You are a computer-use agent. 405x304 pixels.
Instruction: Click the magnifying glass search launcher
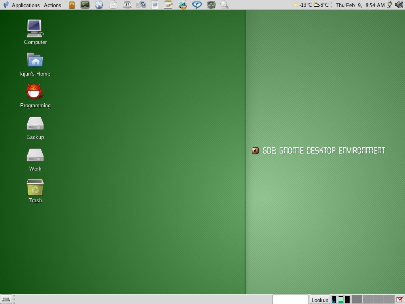[x=225, y=5]
